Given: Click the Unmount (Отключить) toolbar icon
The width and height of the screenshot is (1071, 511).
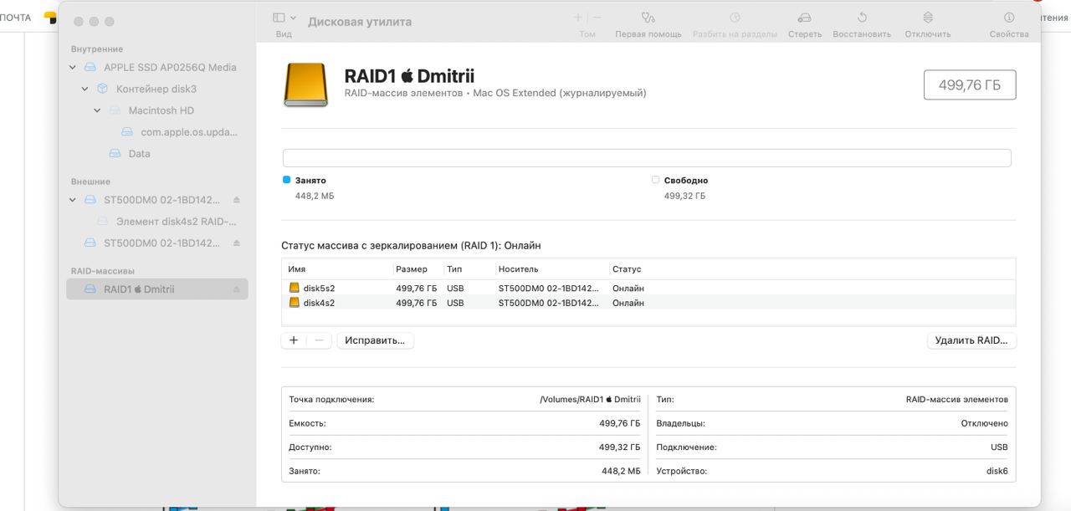Looking at the screenshot, I should (x=928, y=18).
